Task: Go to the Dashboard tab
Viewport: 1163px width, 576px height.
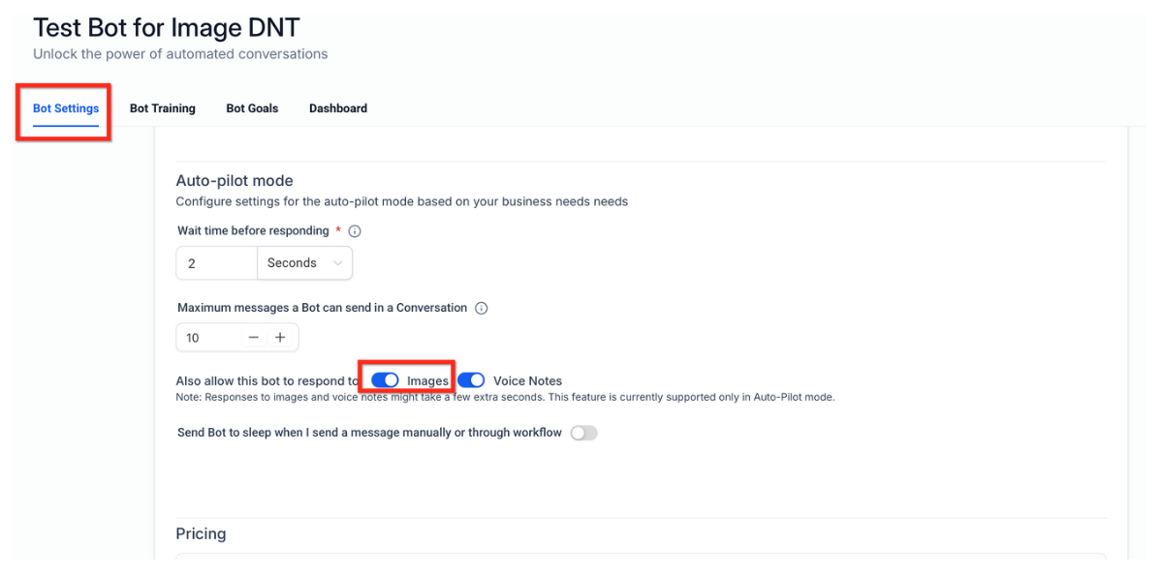Action: [x=338, y=108]
